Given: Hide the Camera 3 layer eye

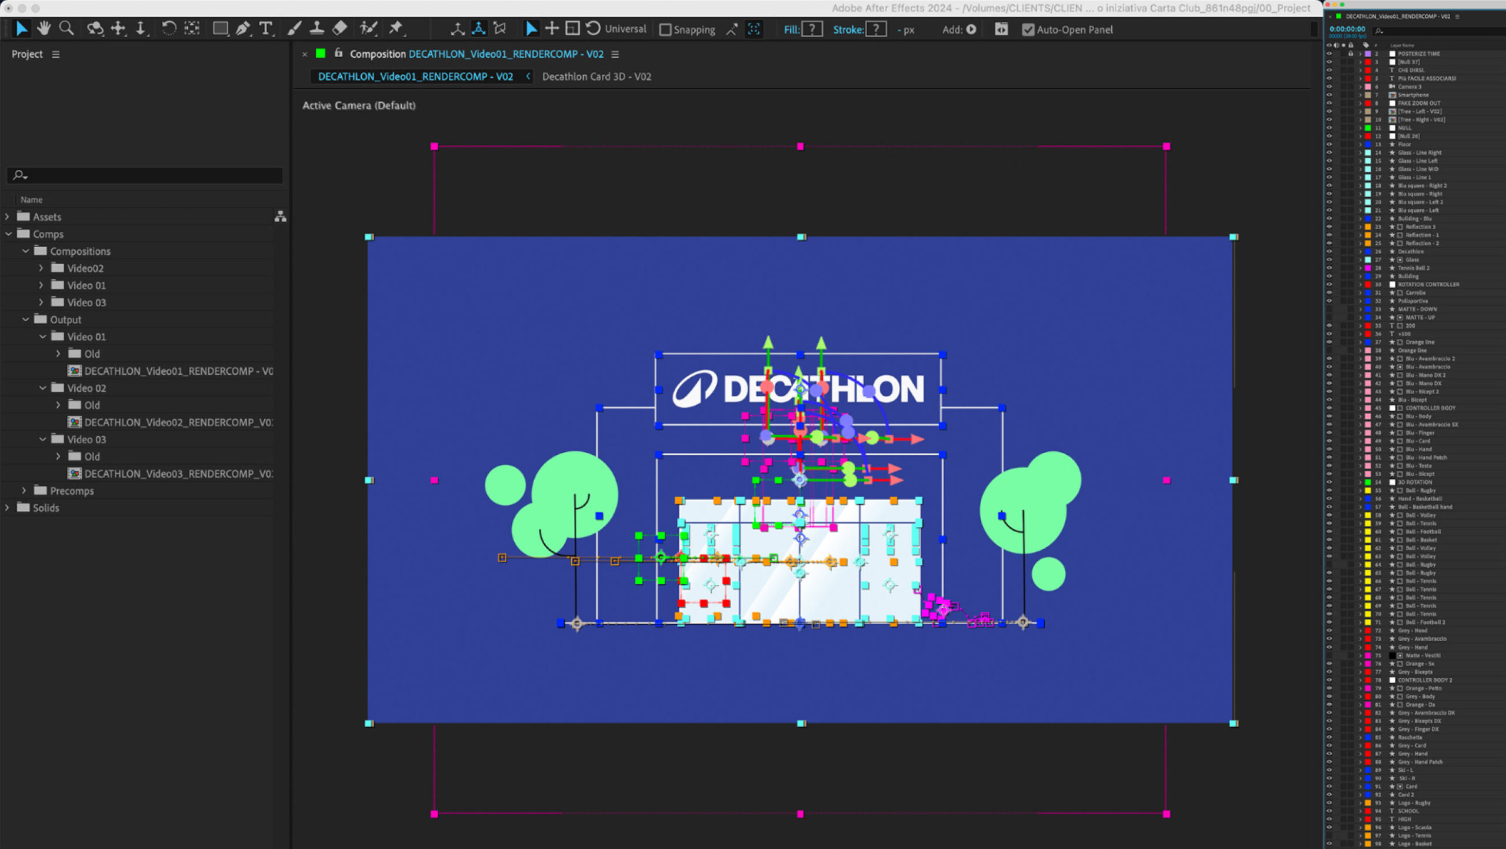Looking at the screenshot, I should point(1329,86).
